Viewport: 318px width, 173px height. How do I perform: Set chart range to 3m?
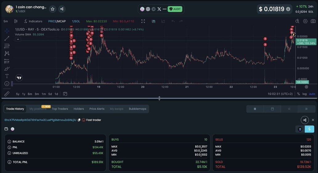point(37,94)
